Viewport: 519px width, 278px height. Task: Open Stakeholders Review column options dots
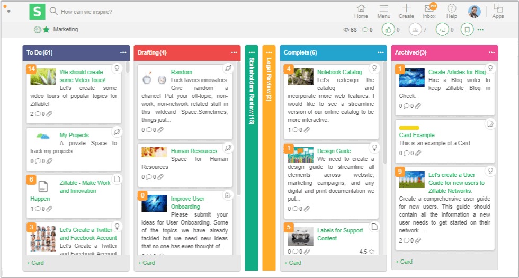(252, 52)
